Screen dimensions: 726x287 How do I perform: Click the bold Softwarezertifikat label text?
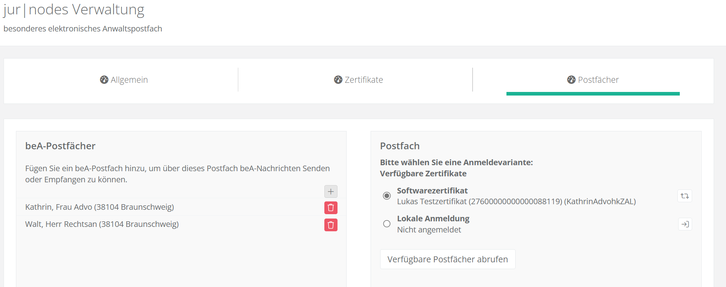(x=432, y=191)
